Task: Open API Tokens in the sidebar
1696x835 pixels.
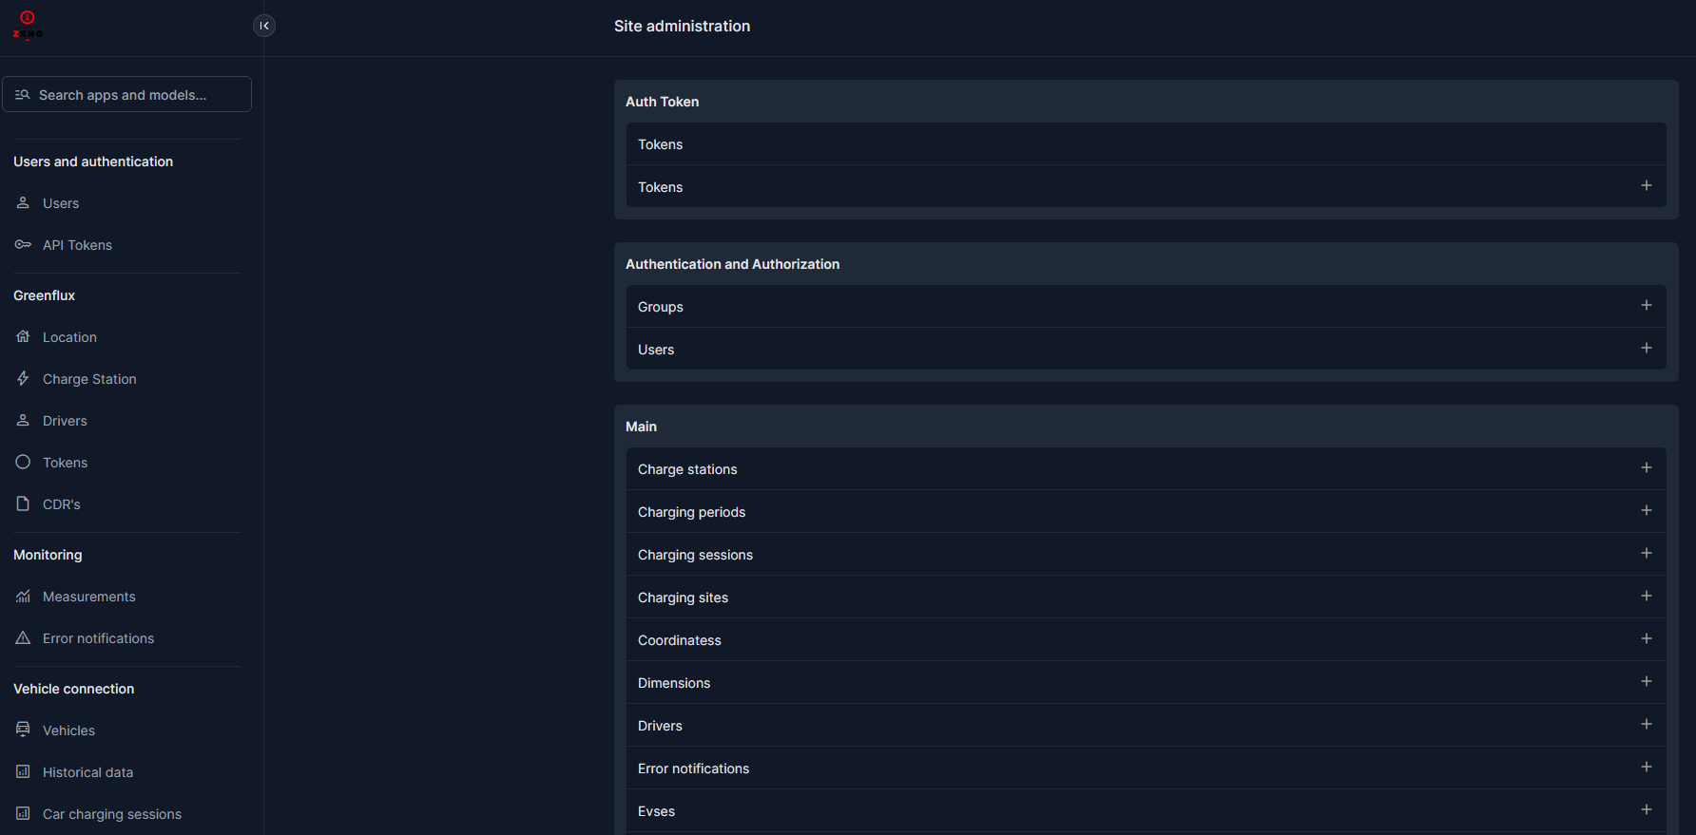Action: (x=77, y=245)
